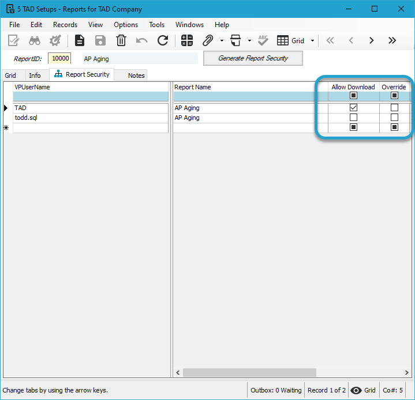Open the Help menu

pyautogui.click(x=222, y=25)
